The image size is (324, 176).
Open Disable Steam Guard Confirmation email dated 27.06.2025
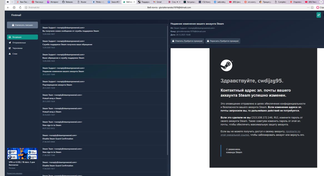pos(104,139)
